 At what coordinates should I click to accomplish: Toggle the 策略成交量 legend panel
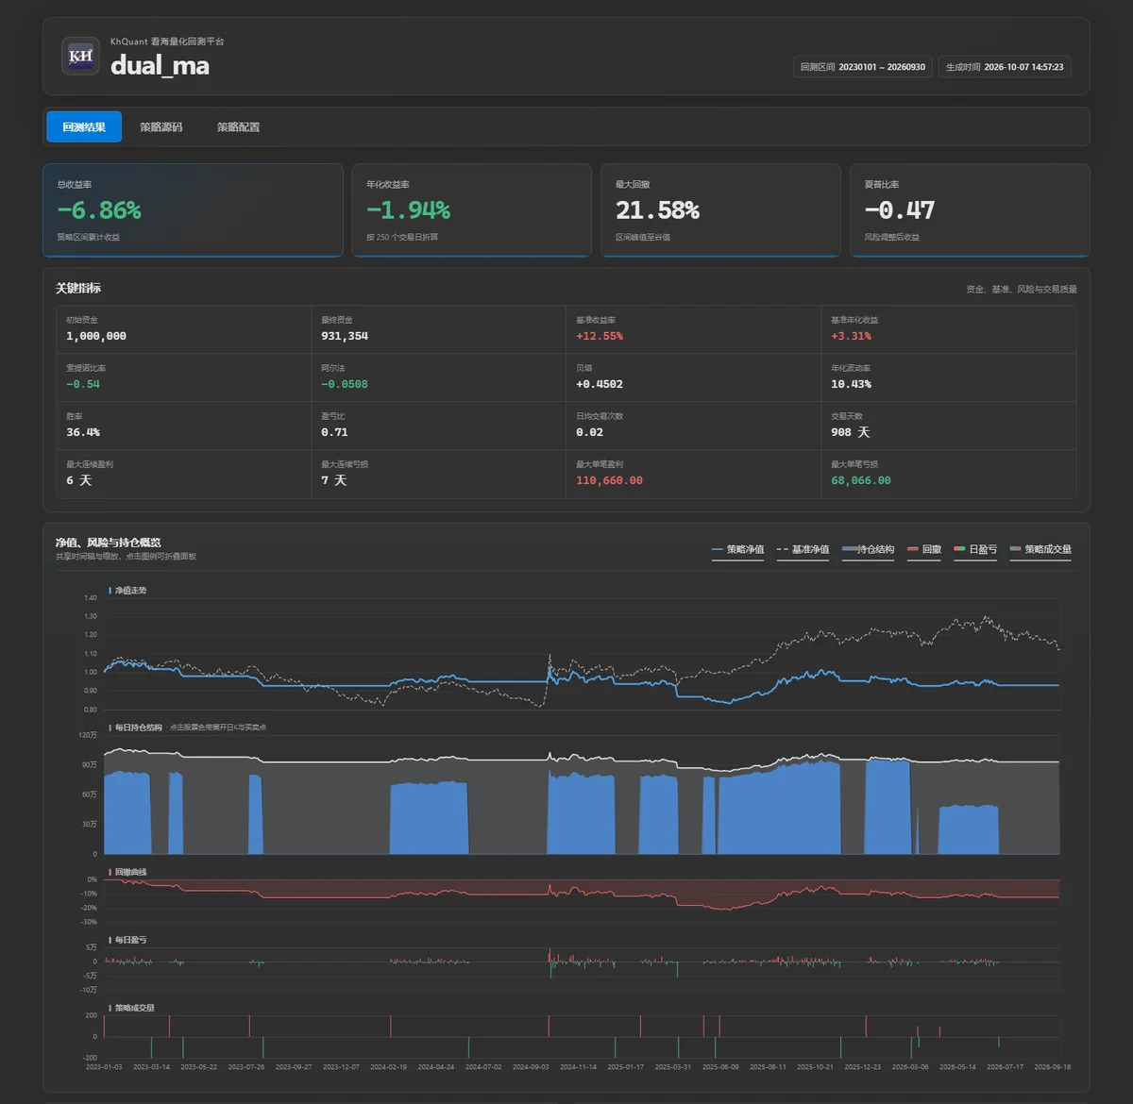1040,549
